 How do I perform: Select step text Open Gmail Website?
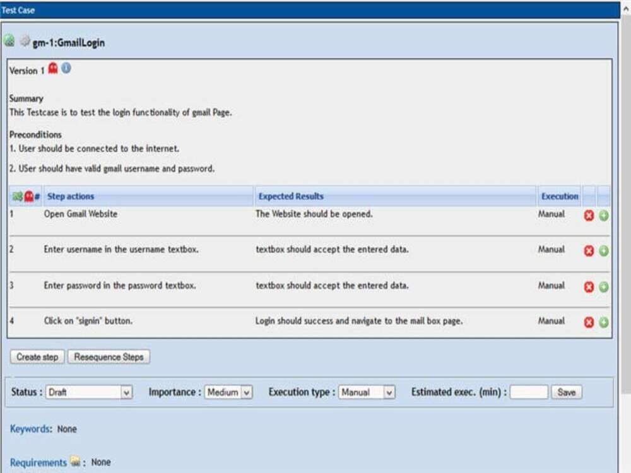pyautogui.click(x=81, y=214)
